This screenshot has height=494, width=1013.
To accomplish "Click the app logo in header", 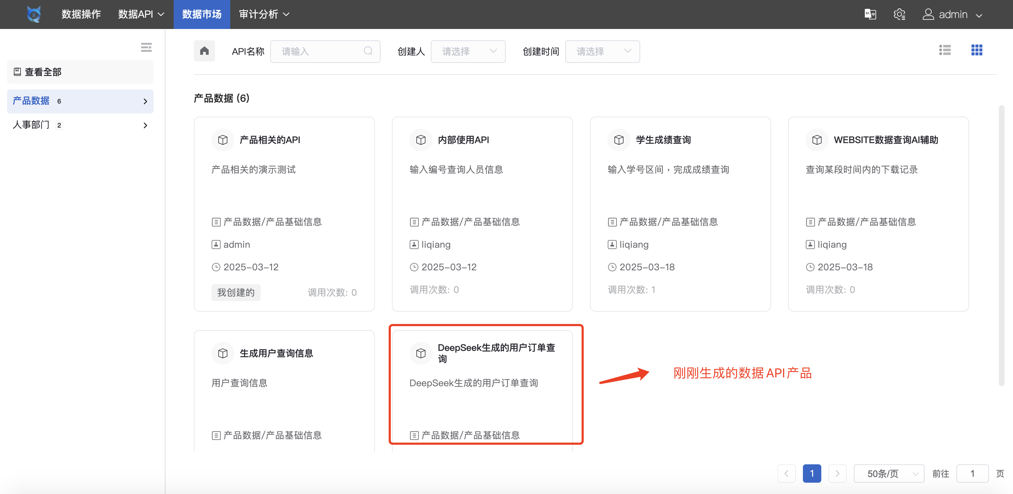I will (x=34, y=14).
